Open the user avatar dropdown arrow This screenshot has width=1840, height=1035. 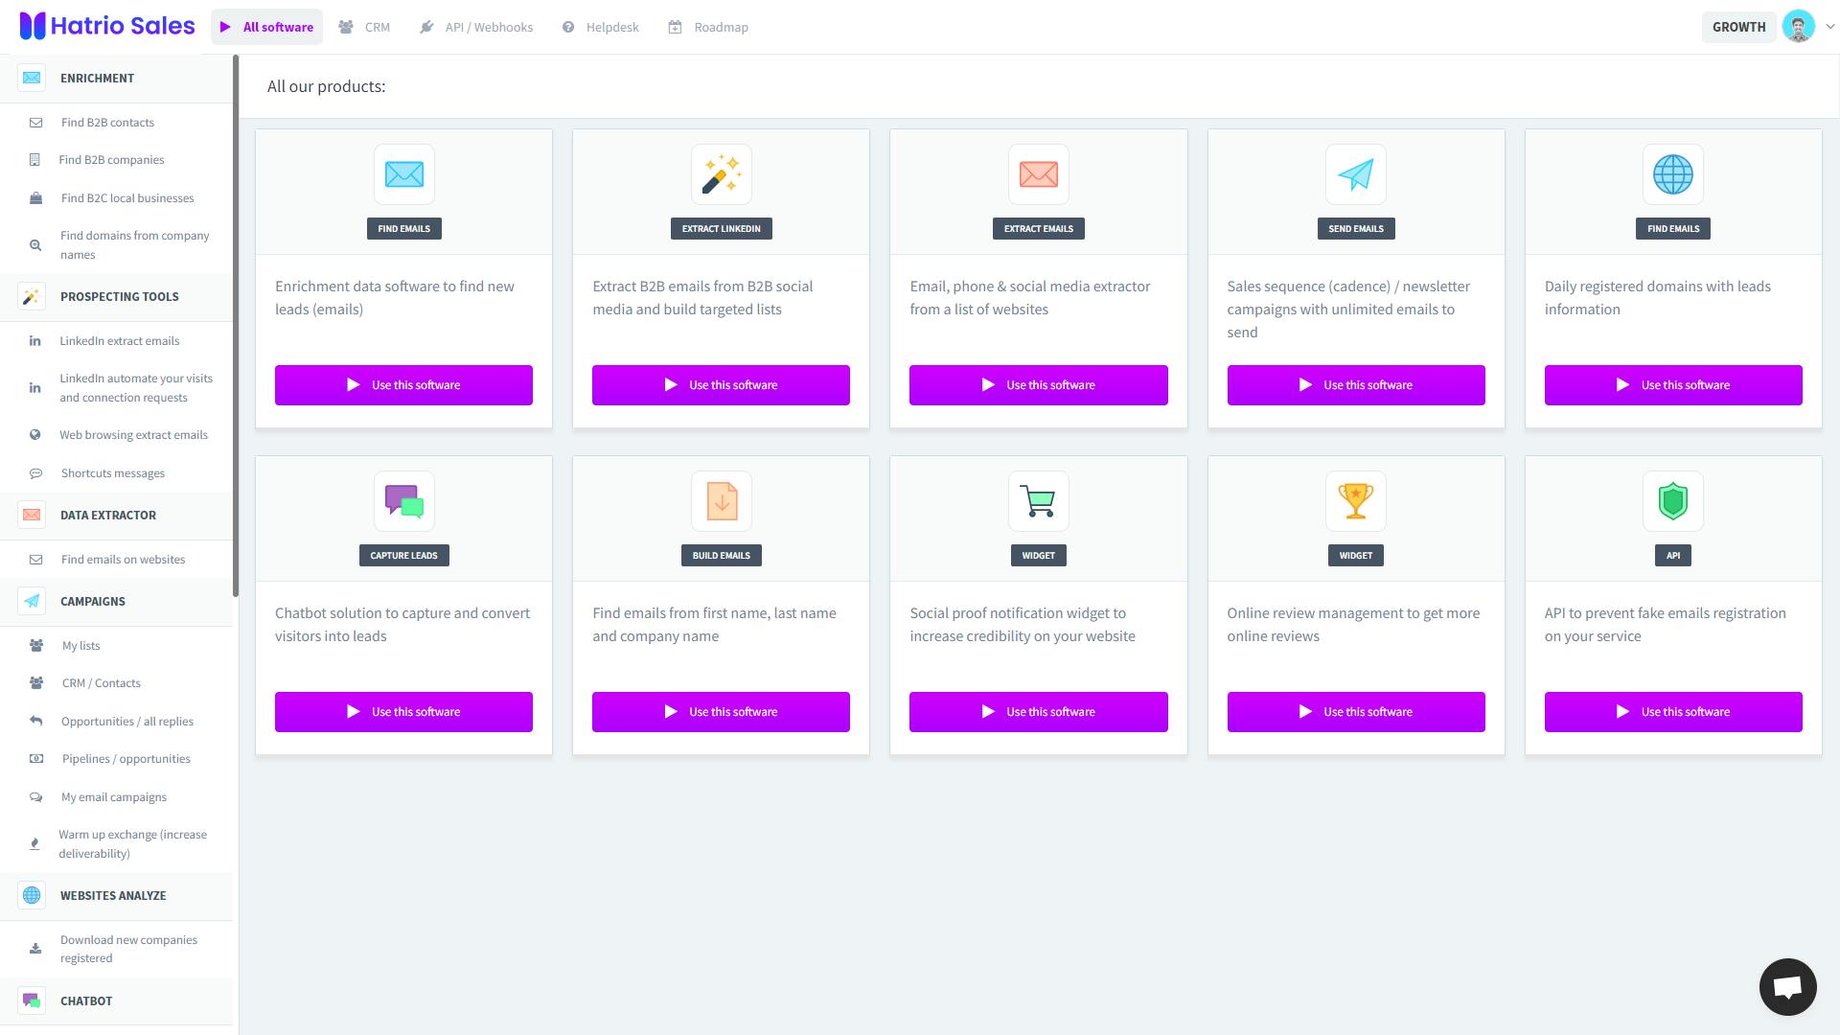pos(1829,27)
